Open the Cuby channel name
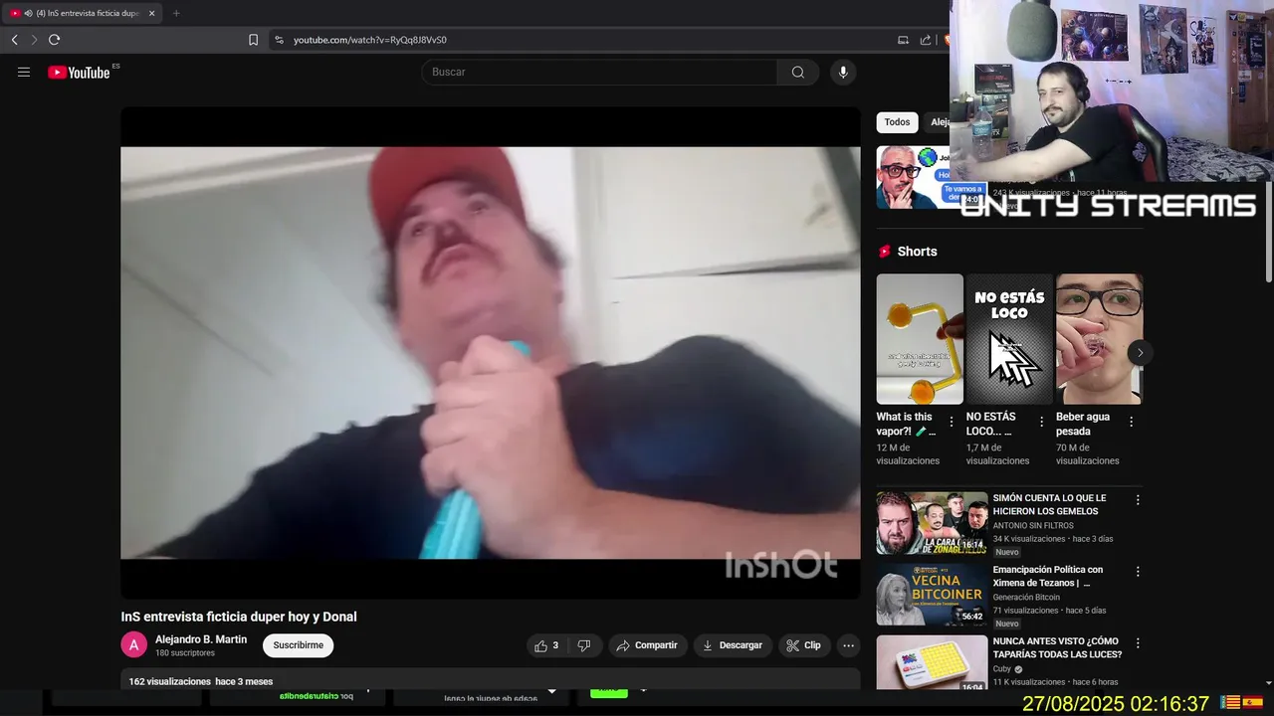This screenshot has height=716, width=1274. [x=1001, y=669]
